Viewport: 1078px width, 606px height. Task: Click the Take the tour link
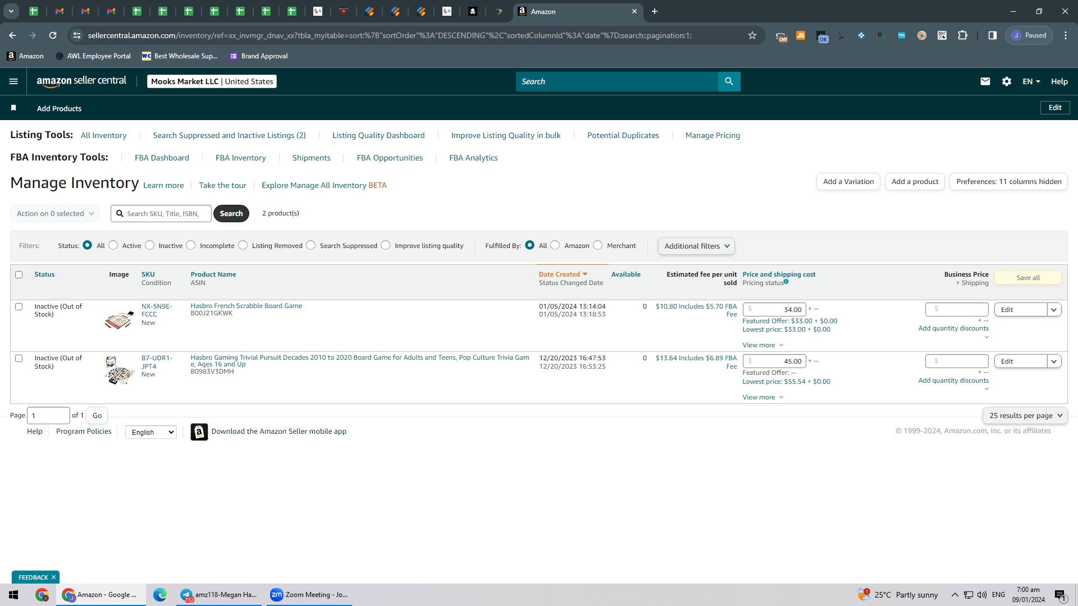pos(223,185)
